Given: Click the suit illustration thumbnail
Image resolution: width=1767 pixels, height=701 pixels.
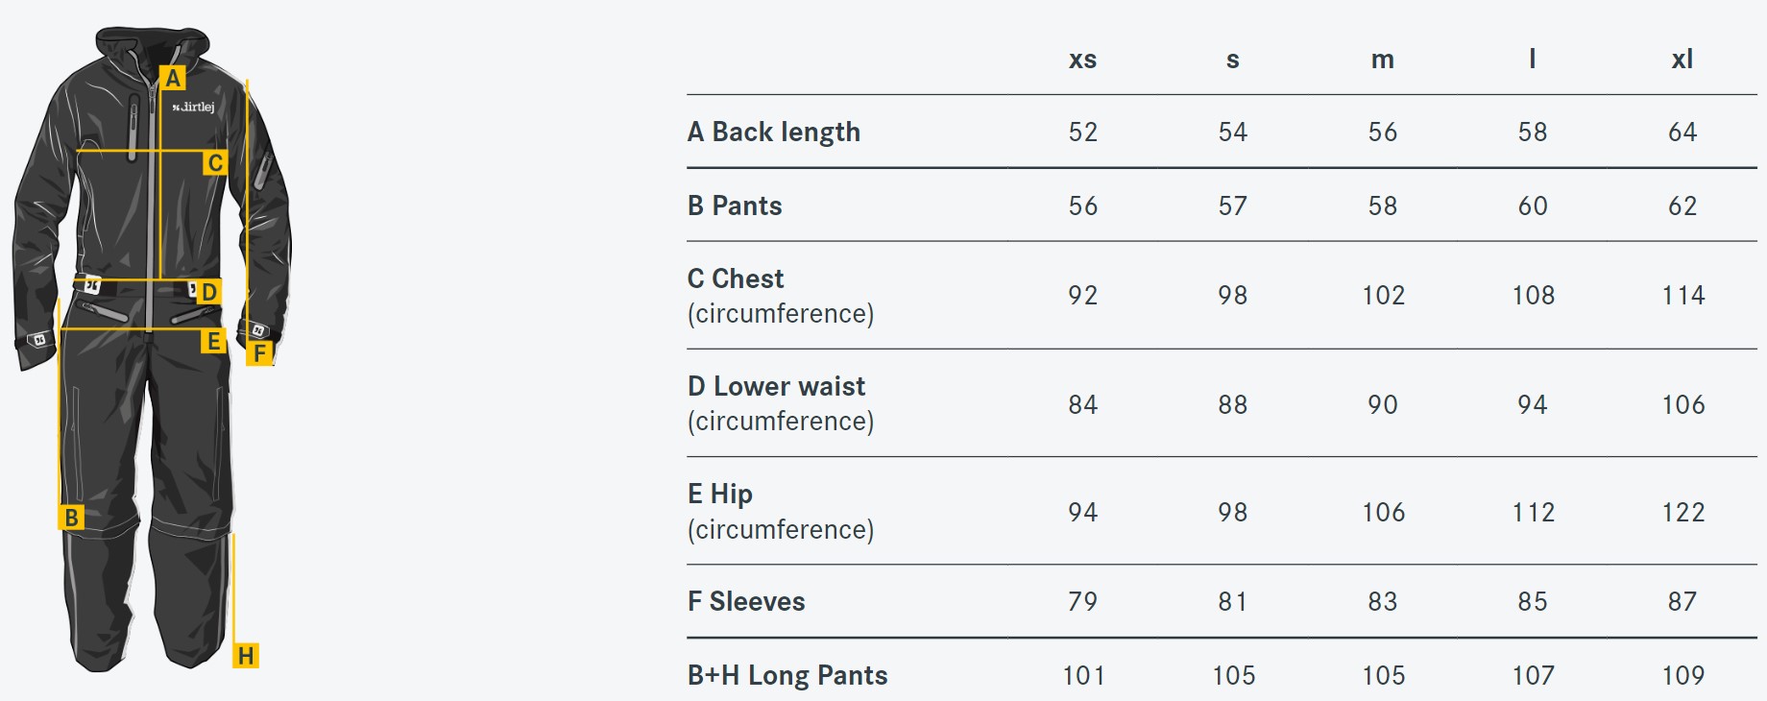Looking at the screenshot, I should [x=151, y=349].
